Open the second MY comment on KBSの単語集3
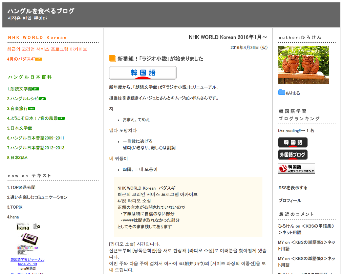Viewport: 343px width, 274px height. (306, 261)
